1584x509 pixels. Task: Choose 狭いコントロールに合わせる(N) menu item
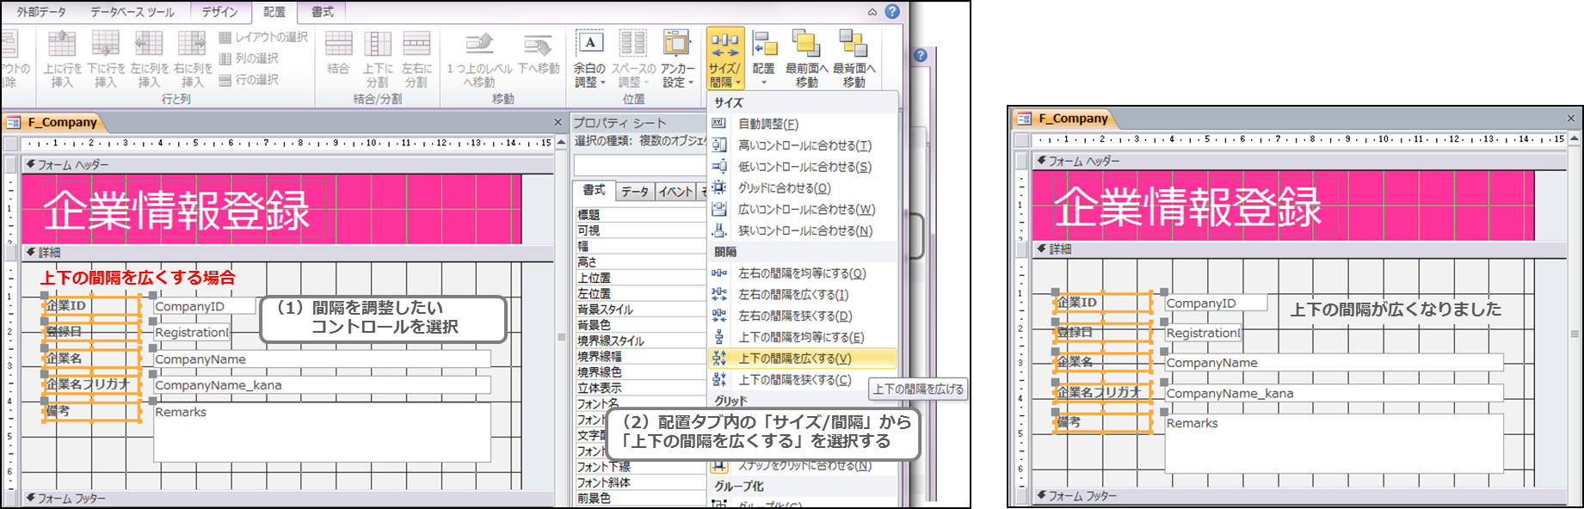[803, 230]
